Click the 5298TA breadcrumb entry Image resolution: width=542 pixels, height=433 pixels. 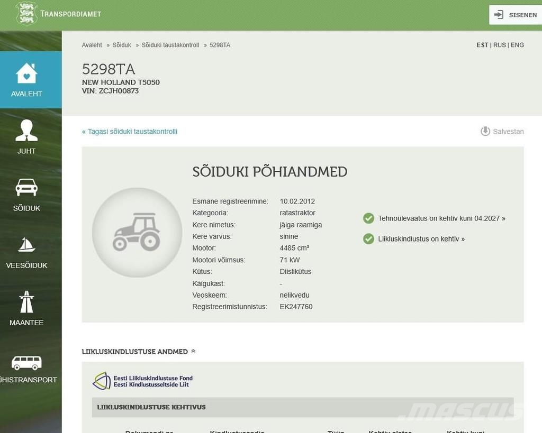[220, 45]
